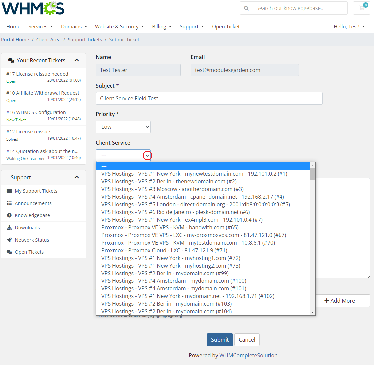The width and height of the screenshot is (374, 365).
Task: Click the Knowledgebase info icon
Action: [9, 215]
